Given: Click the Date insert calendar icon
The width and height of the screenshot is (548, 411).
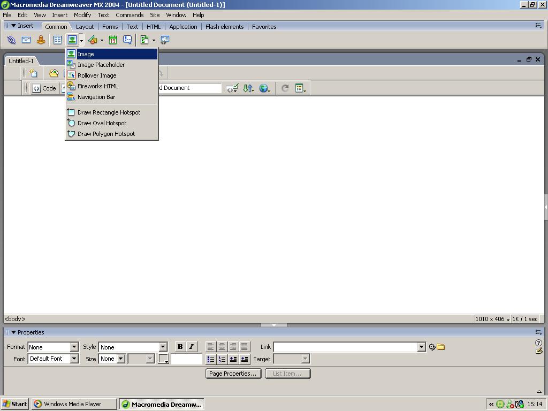Looking at the screenshot, I should coord(113,40).
